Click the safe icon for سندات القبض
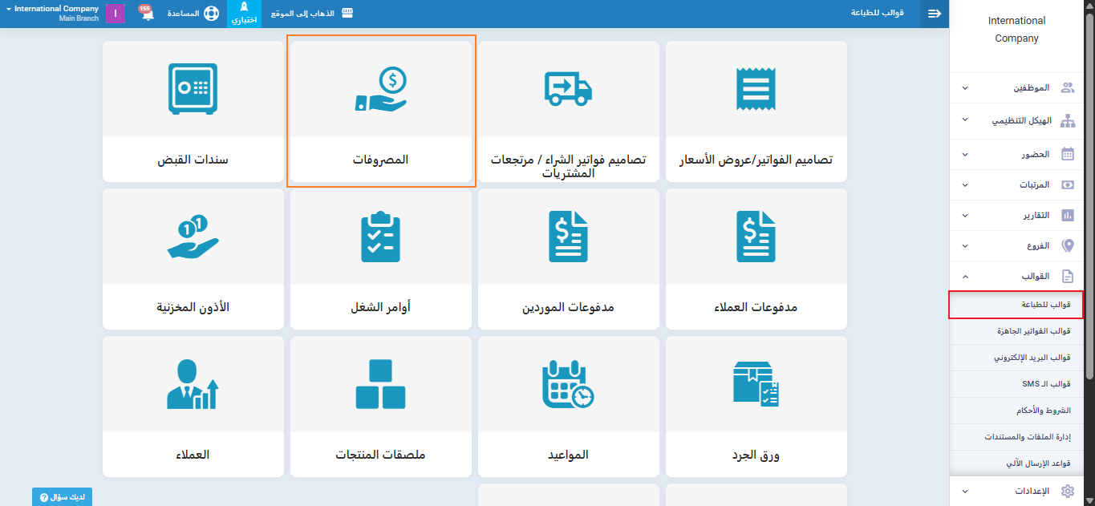This screenshot has height=506, width=1095. (193, 87)
